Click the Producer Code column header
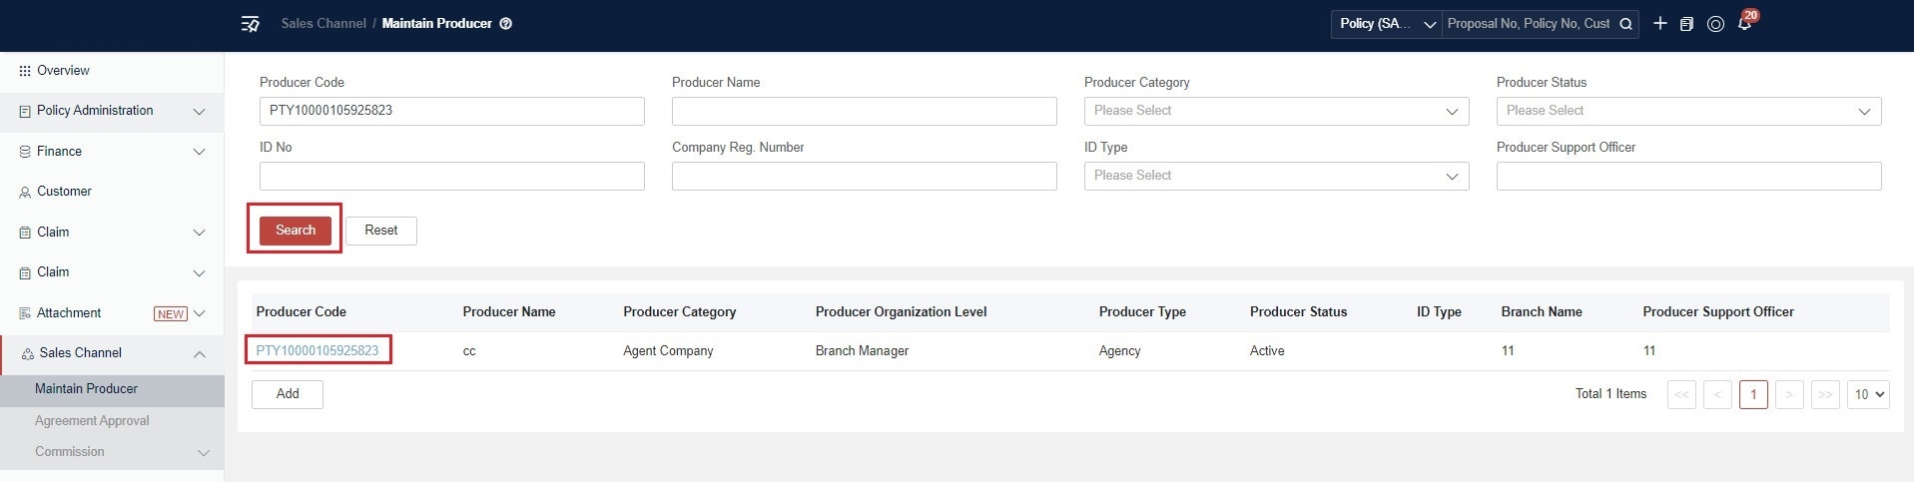 (302, 312)
